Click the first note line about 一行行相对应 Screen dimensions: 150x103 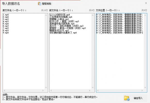[x=50, y=97]
